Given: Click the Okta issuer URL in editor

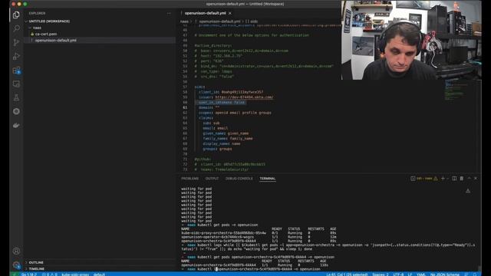Looking at the screenshot, I should tap(244, 97).
